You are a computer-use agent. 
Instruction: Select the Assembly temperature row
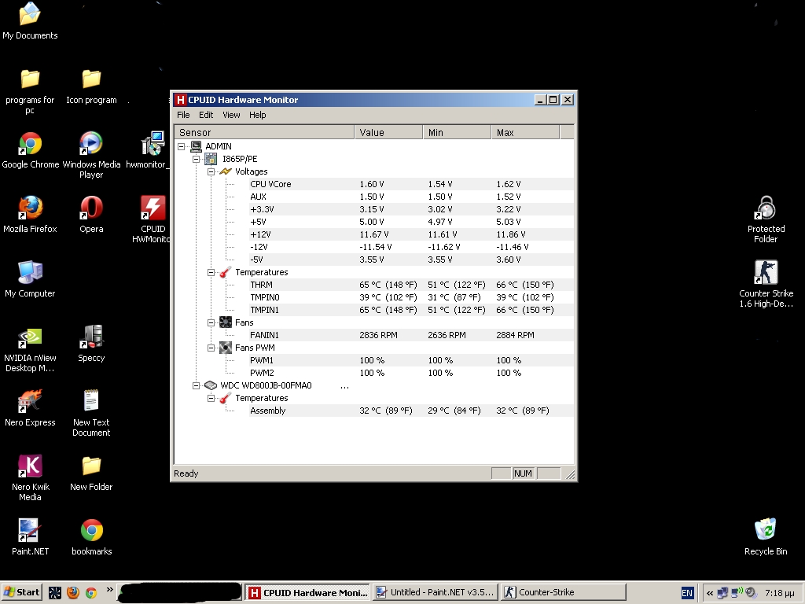pos(411,411)
